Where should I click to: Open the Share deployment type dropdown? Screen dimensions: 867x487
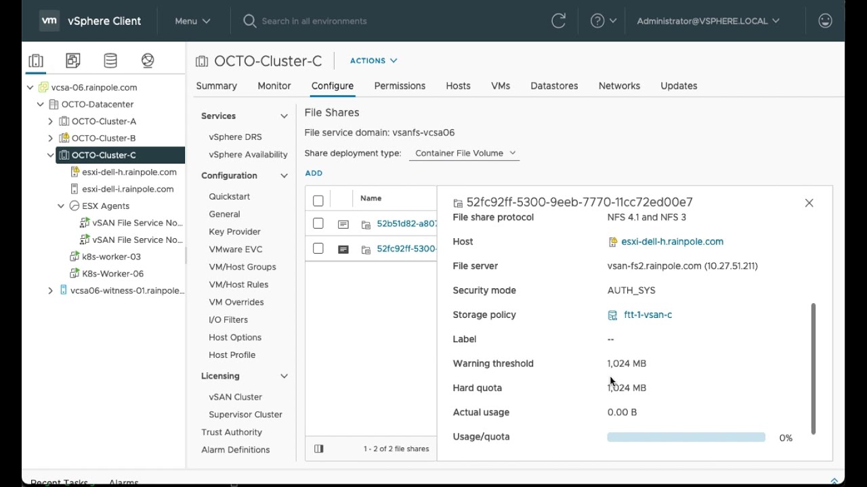click(465, 154)
